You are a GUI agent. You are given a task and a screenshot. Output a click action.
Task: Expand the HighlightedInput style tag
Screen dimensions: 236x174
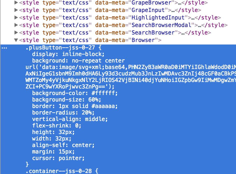[x=16, y=17]
